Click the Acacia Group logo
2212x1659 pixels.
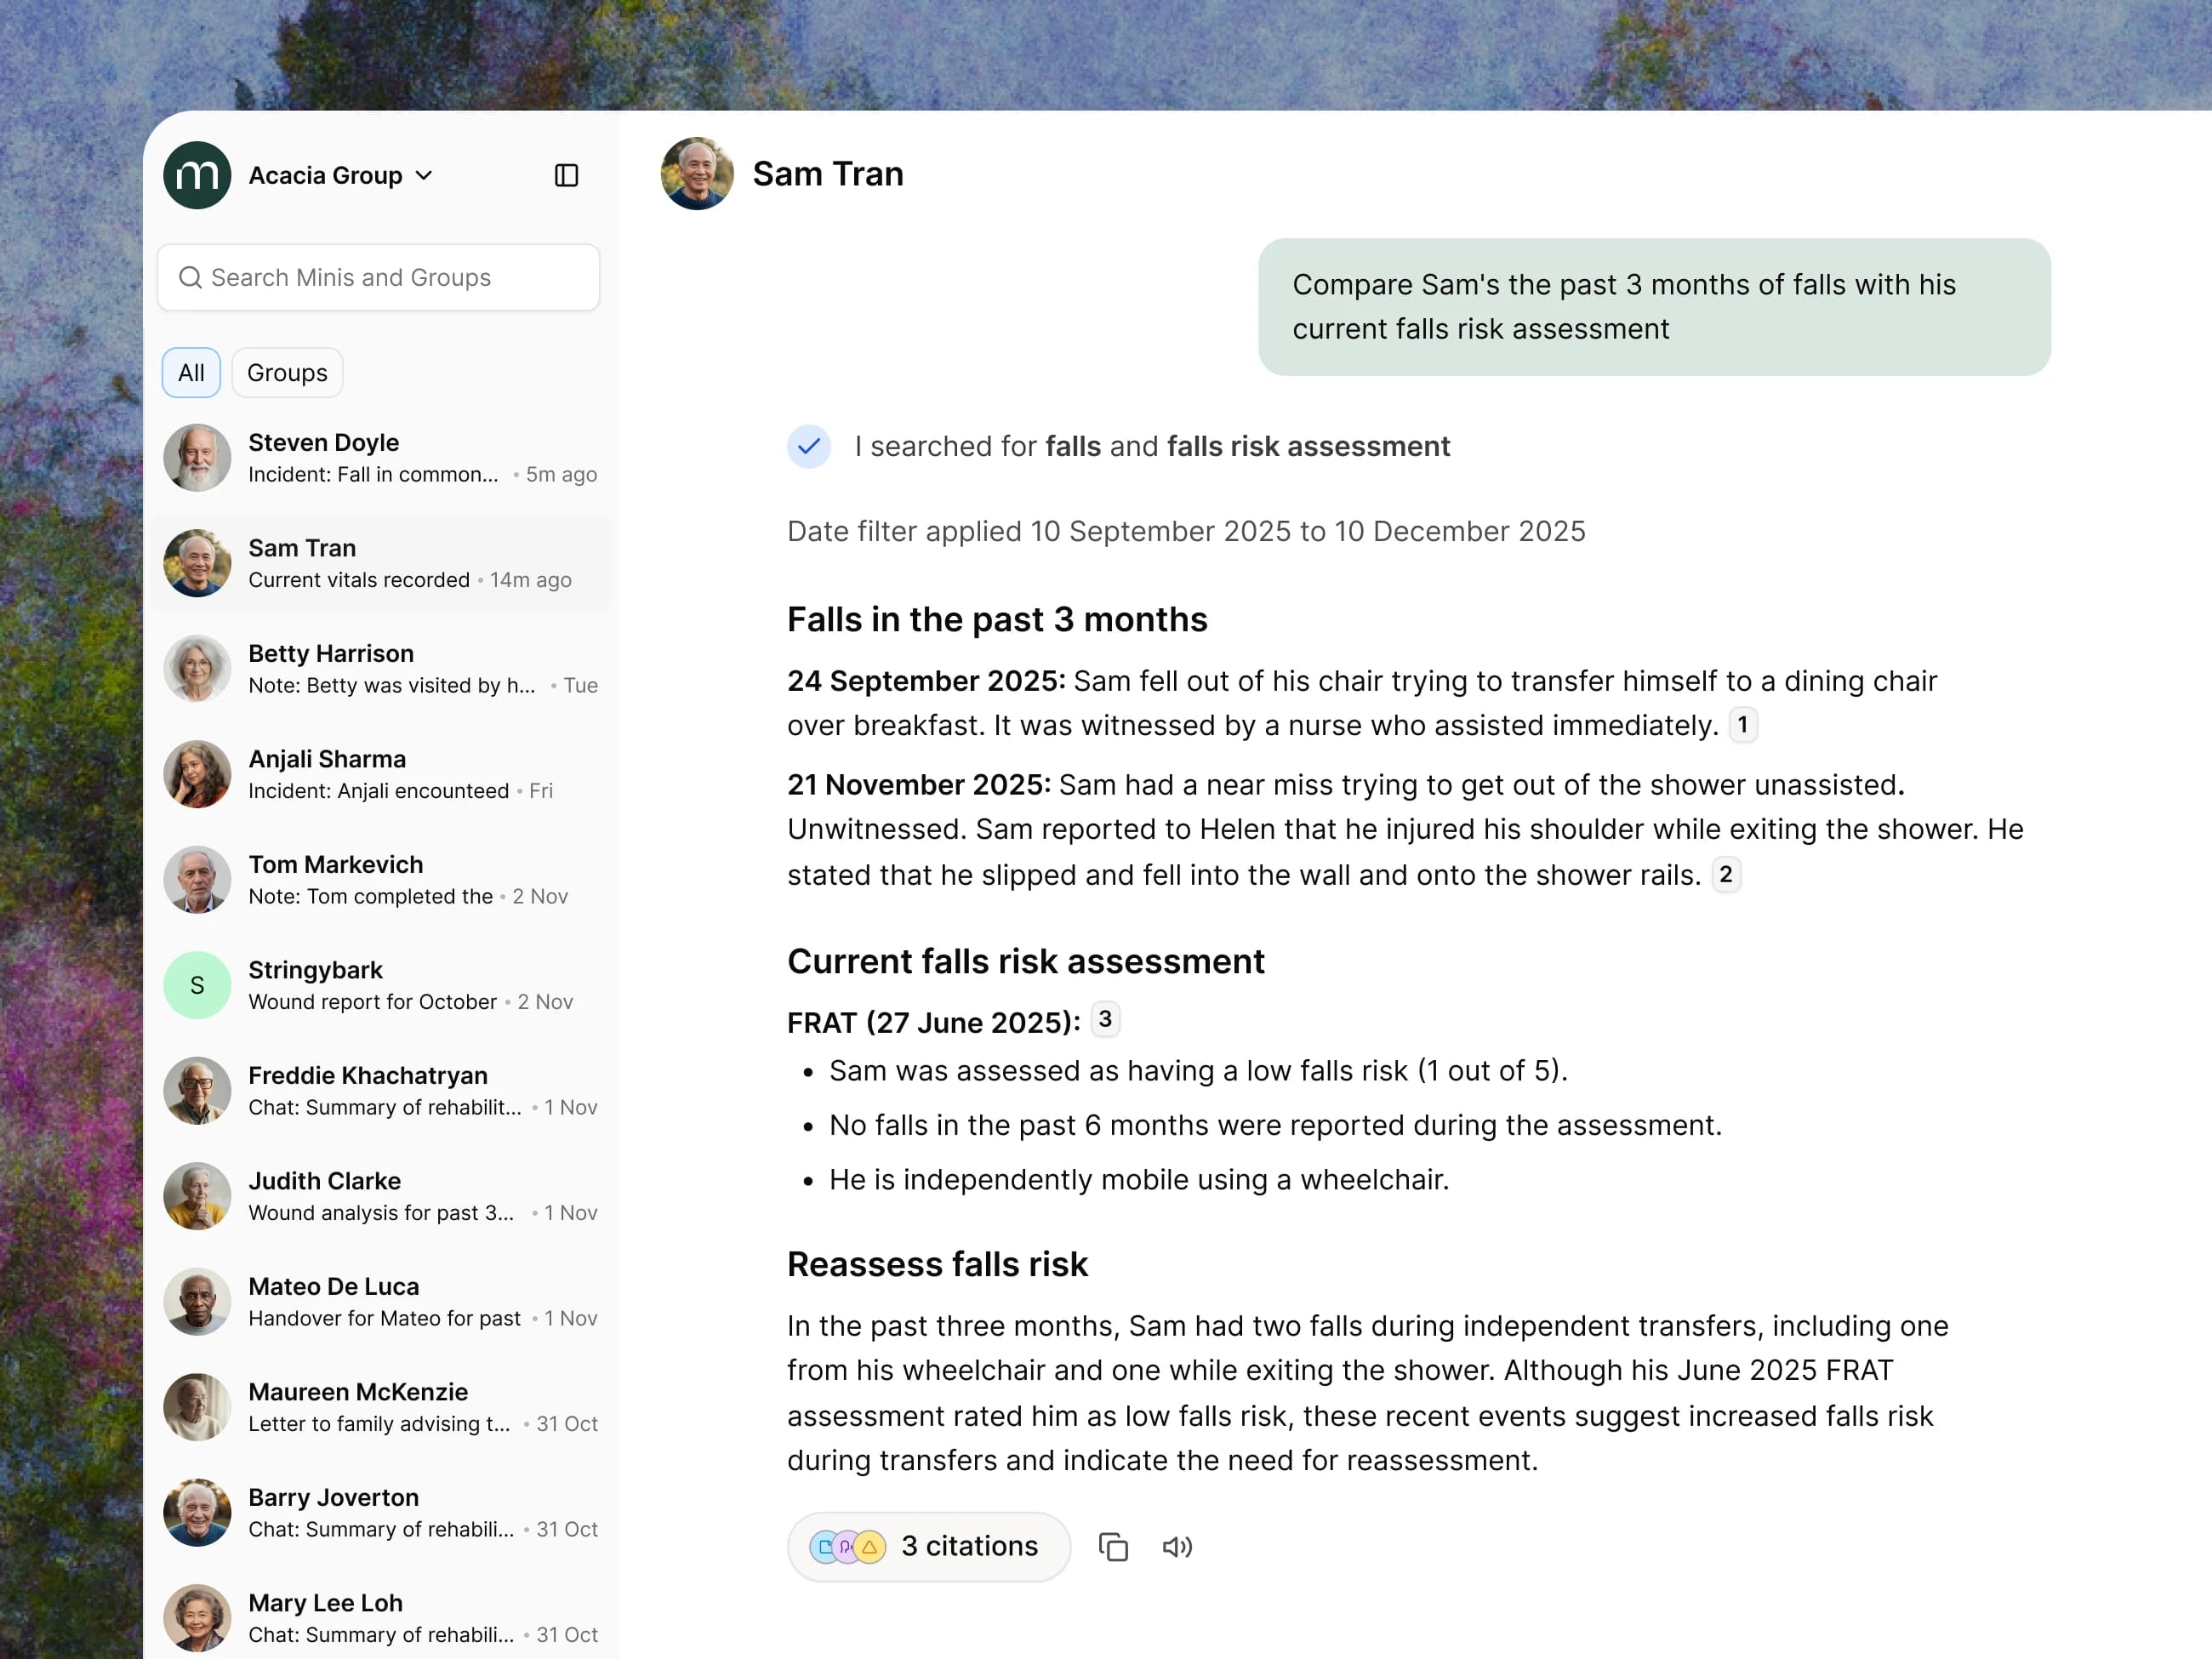(197, 175)
